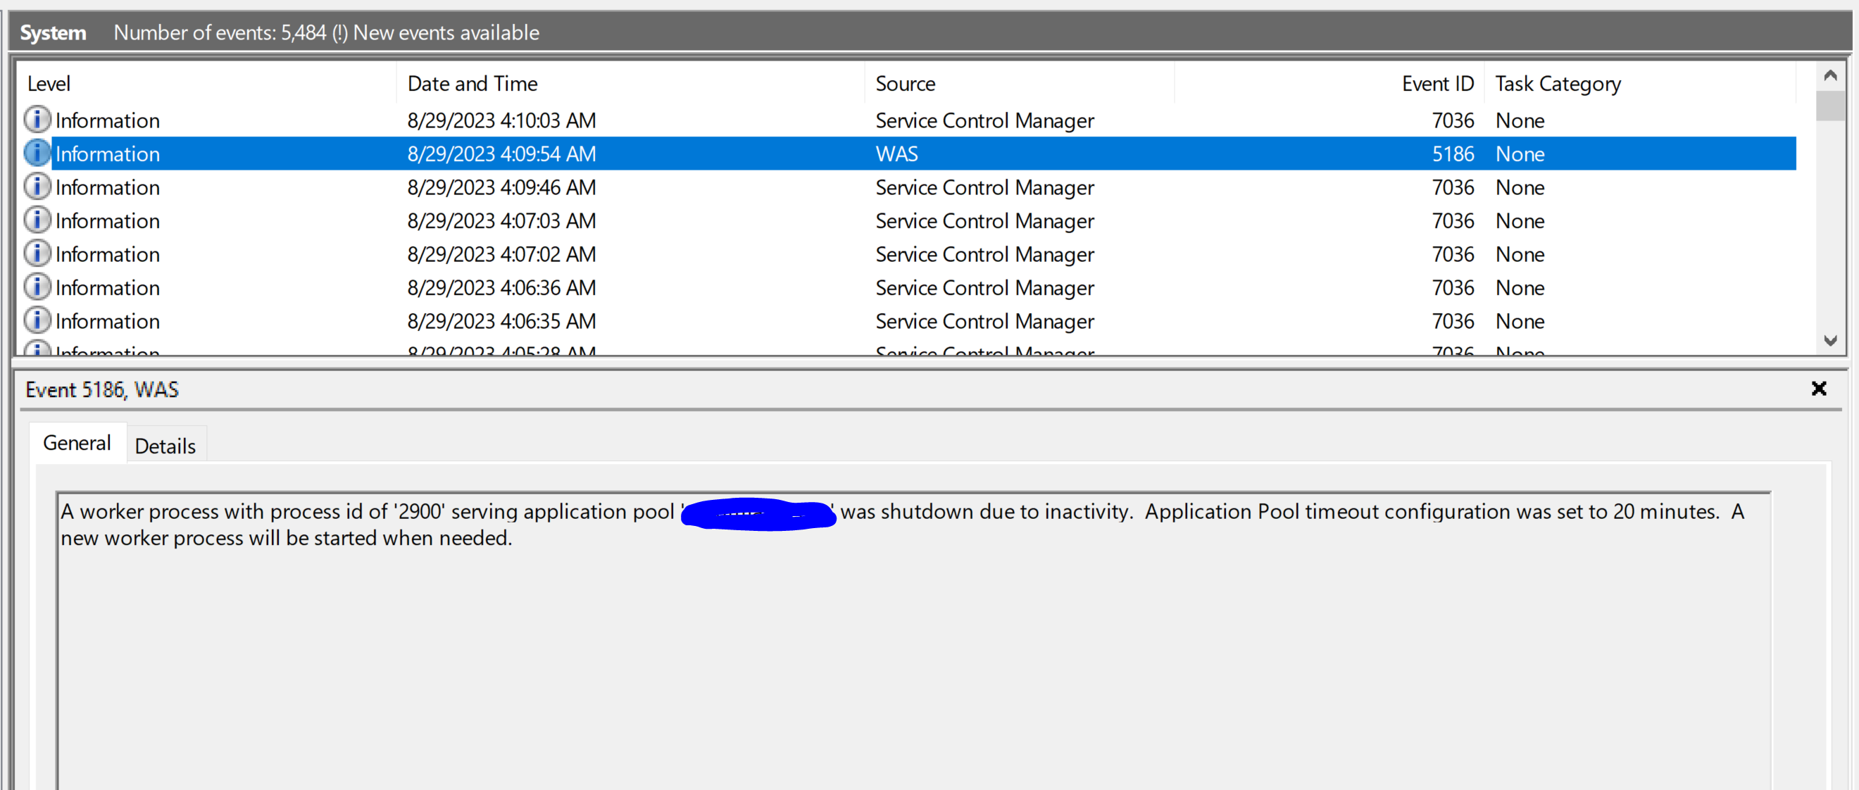Close the Event 5186 preview pane
This screenshot has height=790, width=1859.
click(1819, 389)
